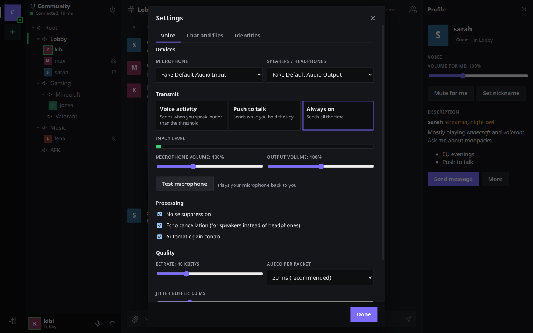
Task: Click the Send message button
Action: point(453,179)
